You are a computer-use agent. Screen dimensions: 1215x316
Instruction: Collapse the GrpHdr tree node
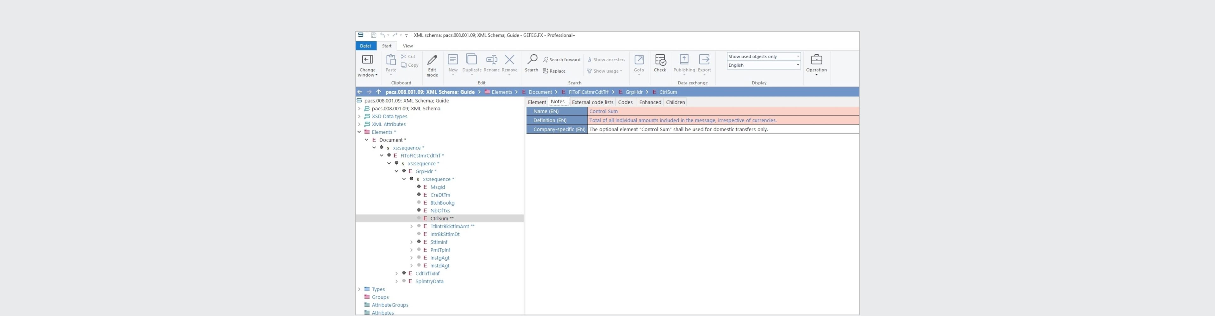click(397, 171)
